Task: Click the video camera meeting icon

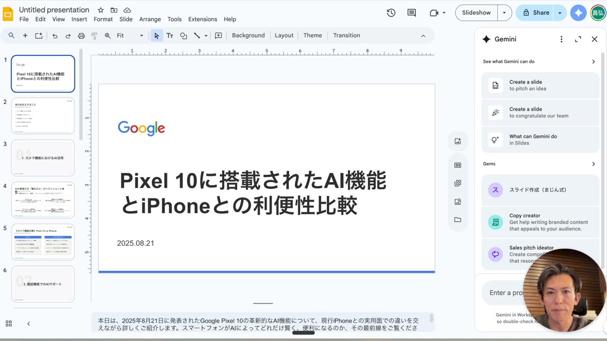Action: [434, 13]
